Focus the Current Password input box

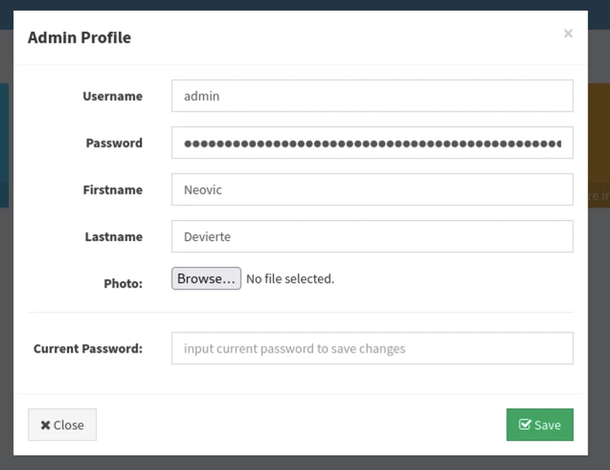(x=372, y=348)
